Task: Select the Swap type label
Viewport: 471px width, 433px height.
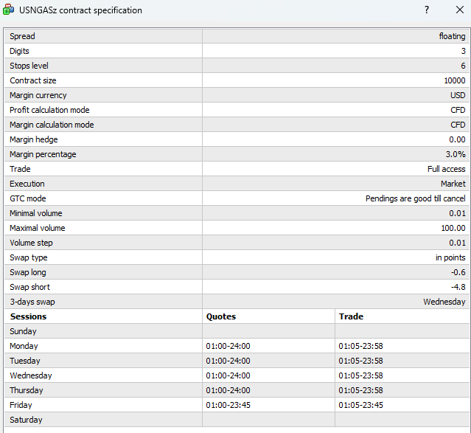Action: click(x=29, y=257)
